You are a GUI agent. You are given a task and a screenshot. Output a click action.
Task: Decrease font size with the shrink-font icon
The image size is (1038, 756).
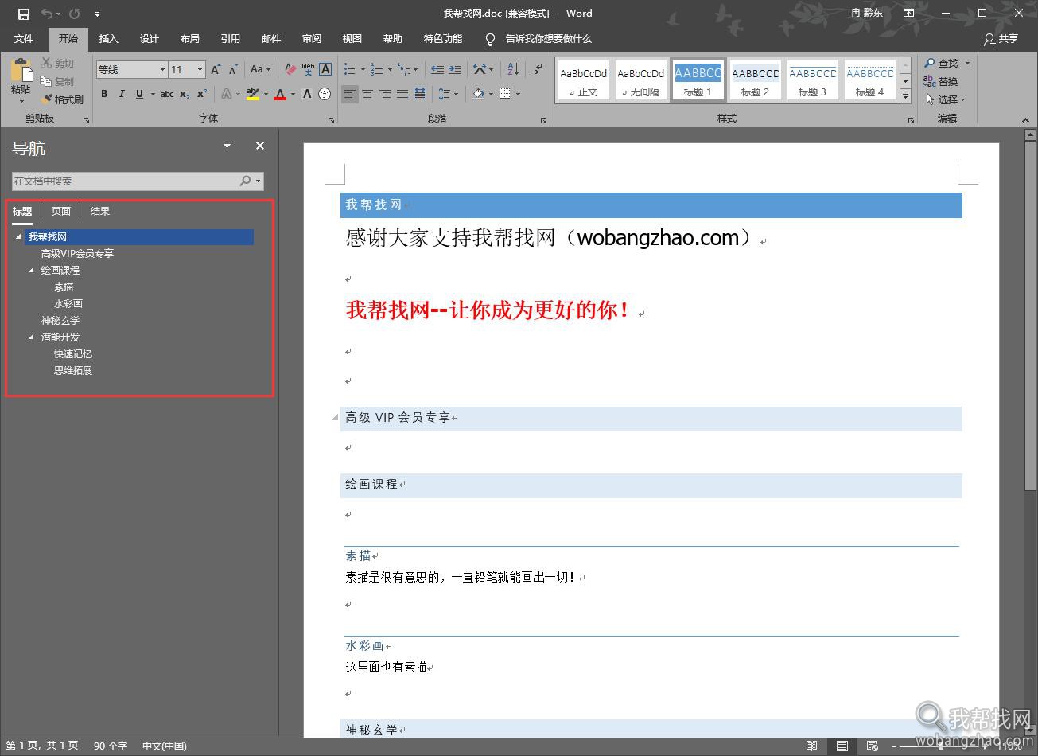pyautogui.click(x=234, y=69)
